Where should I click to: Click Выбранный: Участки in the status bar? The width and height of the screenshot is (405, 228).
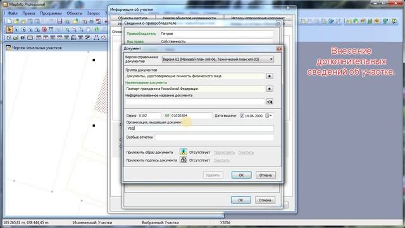click(160, 222)
